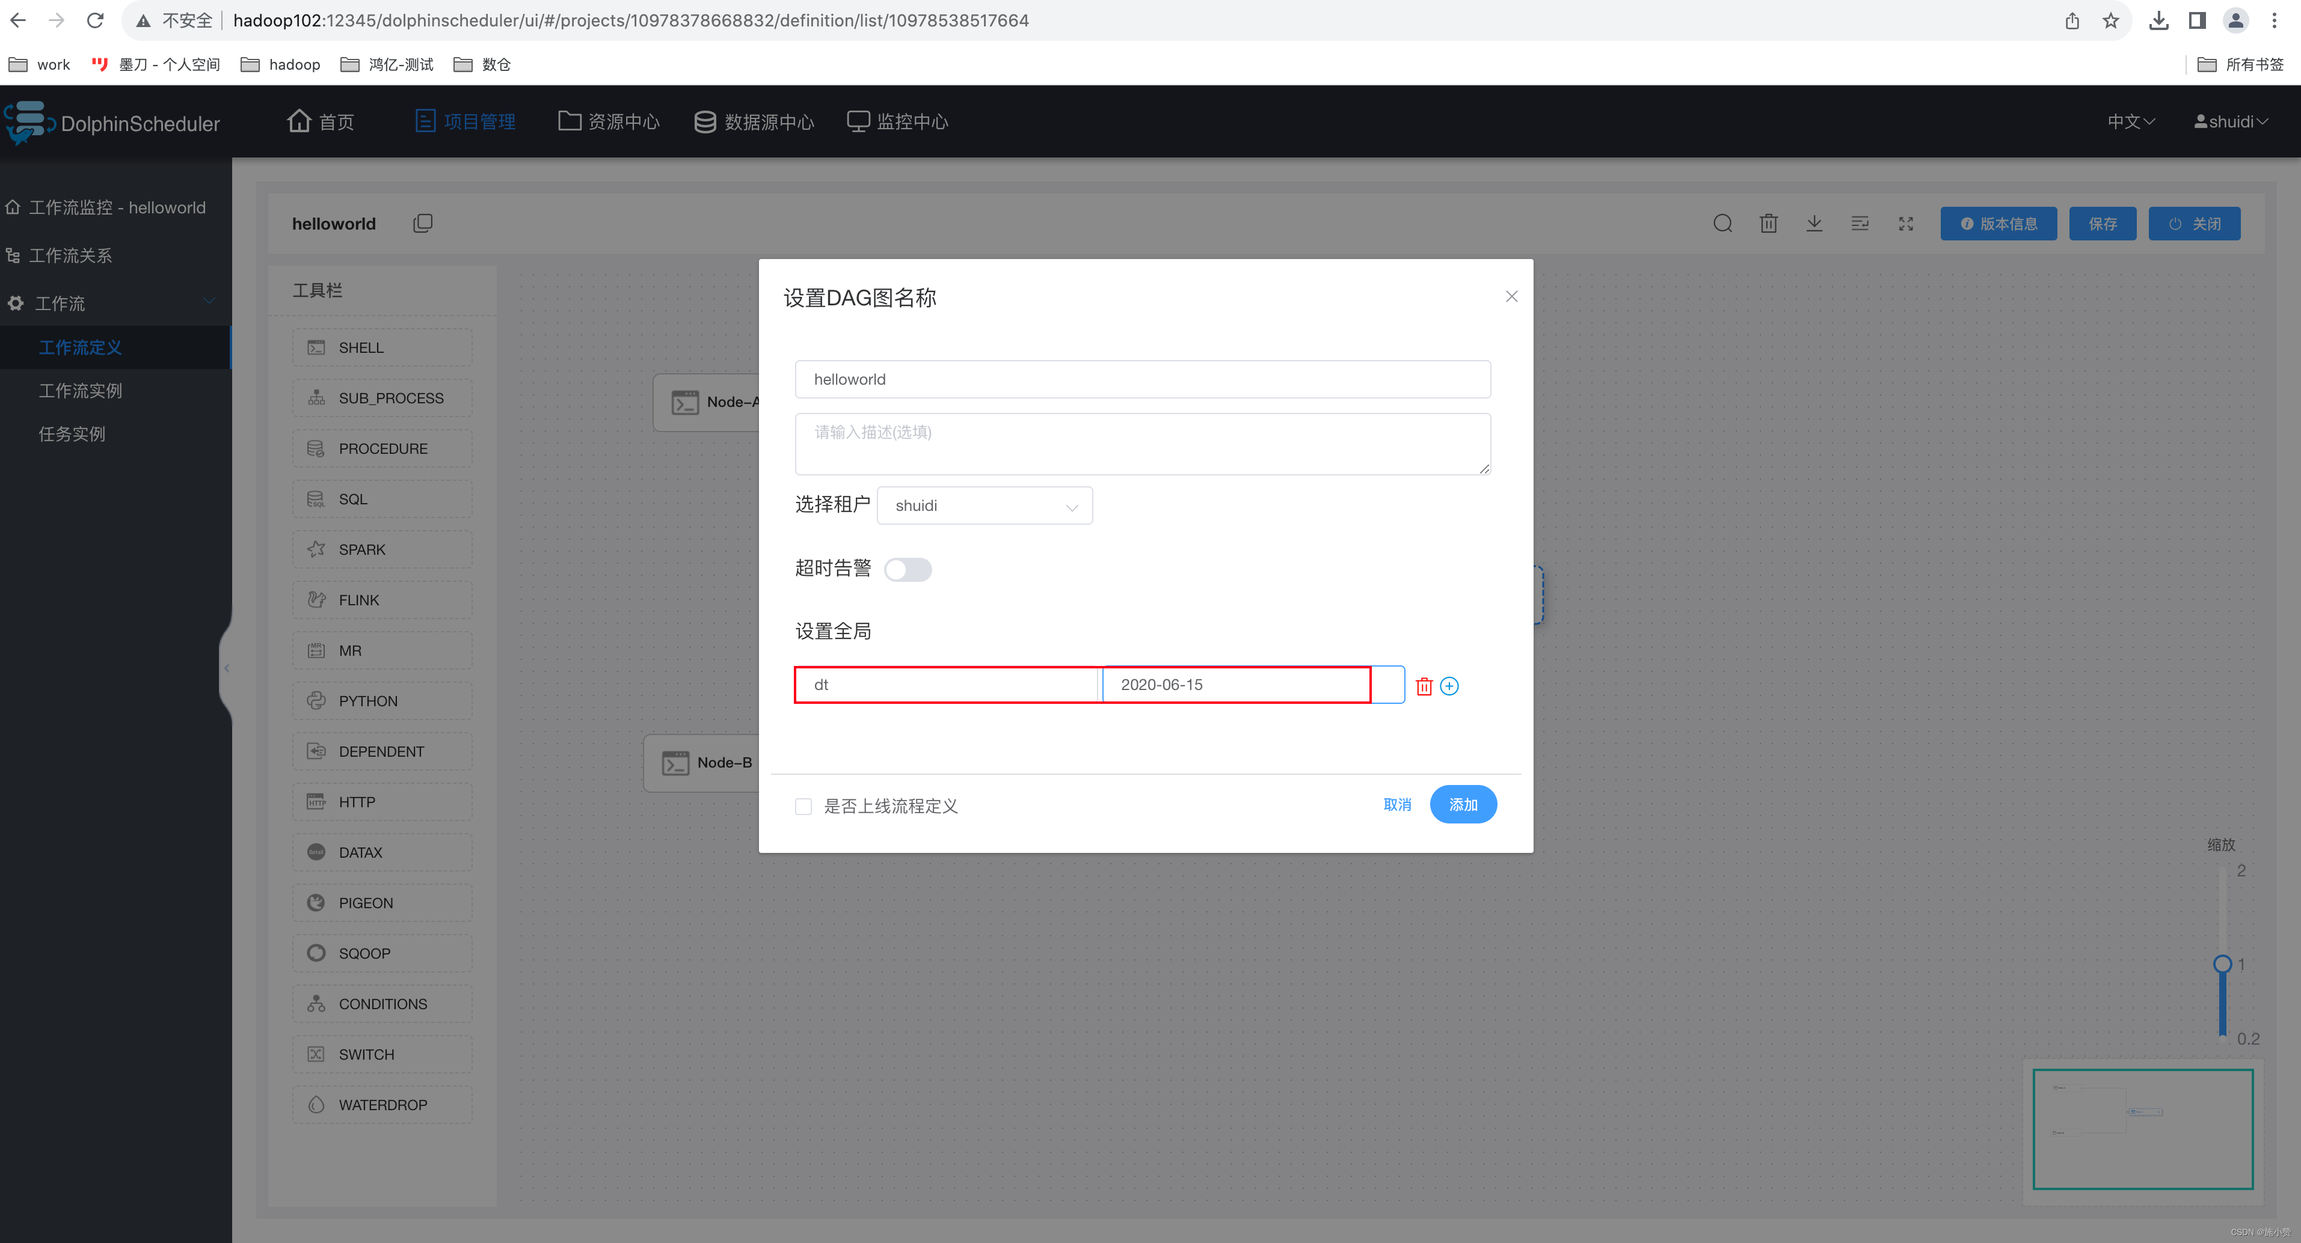Viewport: 2301px width, 1243px height.
Task: Click the download icon in DAG toolbar
Action: tap(1813, 223)
